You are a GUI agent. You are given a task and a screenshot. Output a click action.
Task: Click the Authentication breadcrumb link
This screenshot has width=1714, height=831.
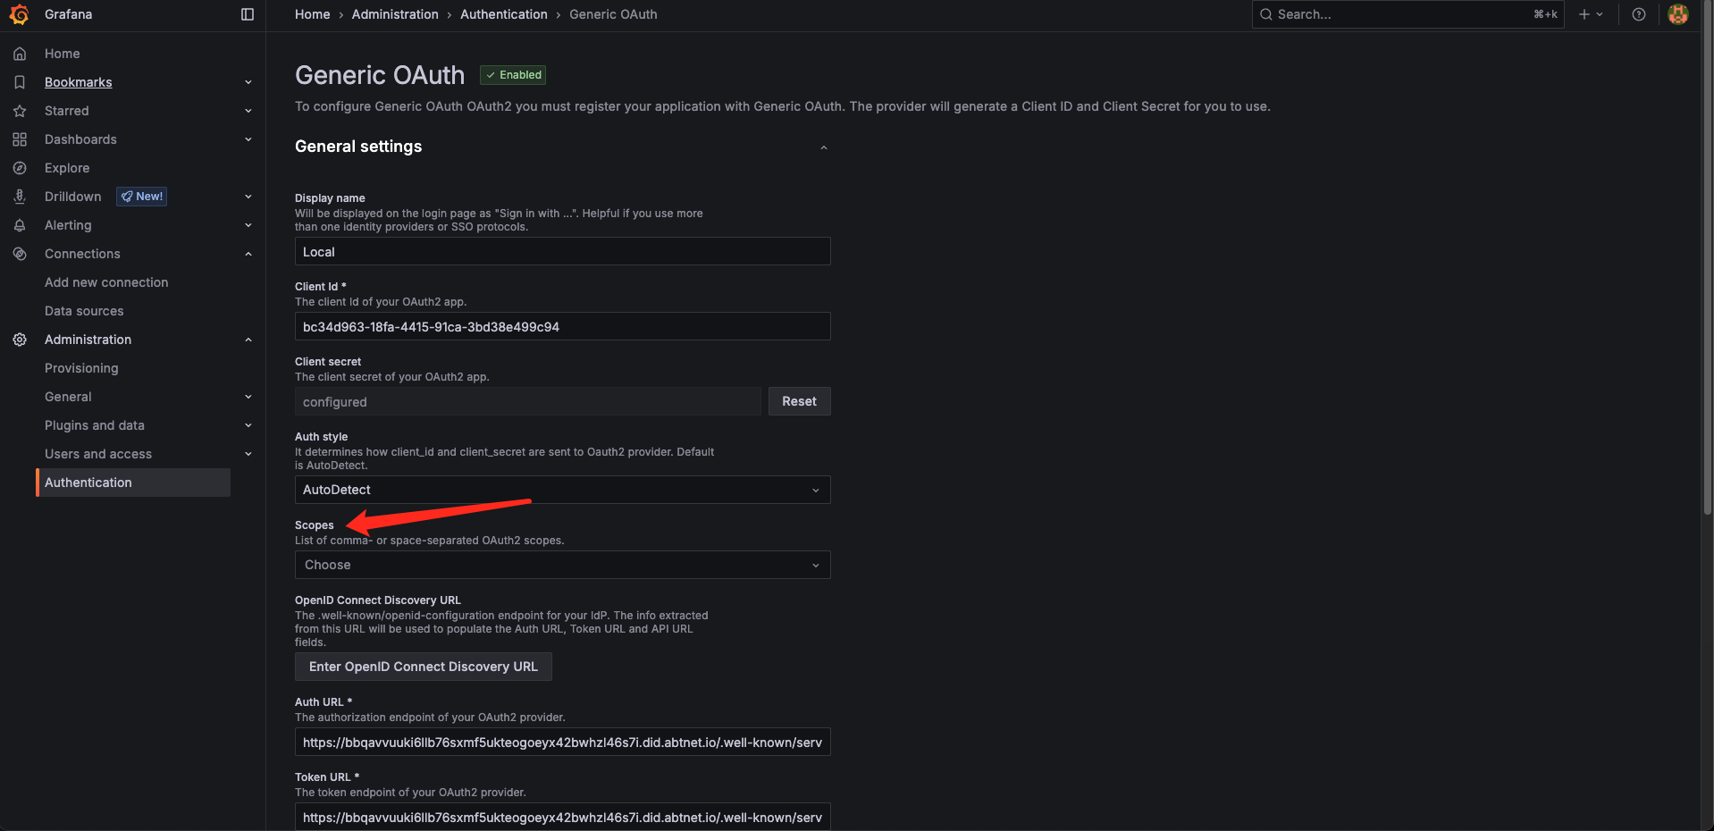tap(503, 14)
